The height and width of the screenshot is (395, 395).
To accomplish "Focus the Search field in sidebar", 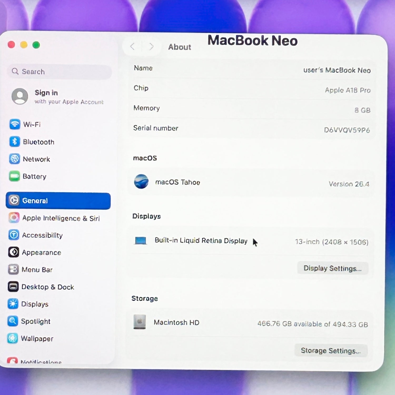I will [60, 72].
